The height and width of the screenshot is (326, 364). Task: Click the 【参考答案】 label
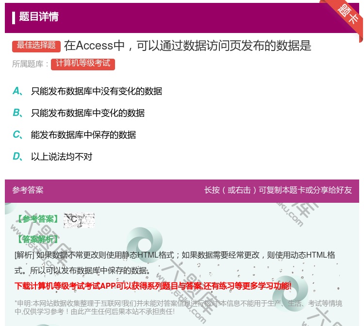(37, 219)
